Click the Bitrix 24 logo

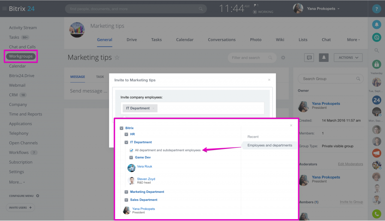[x=21, y=9]
